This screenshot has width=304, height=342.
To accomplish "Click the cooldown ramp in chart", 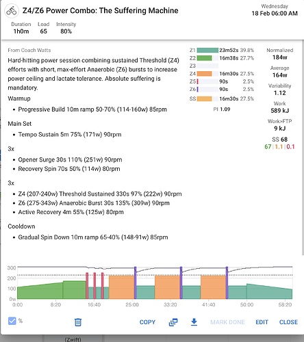I will coord(269,292).
